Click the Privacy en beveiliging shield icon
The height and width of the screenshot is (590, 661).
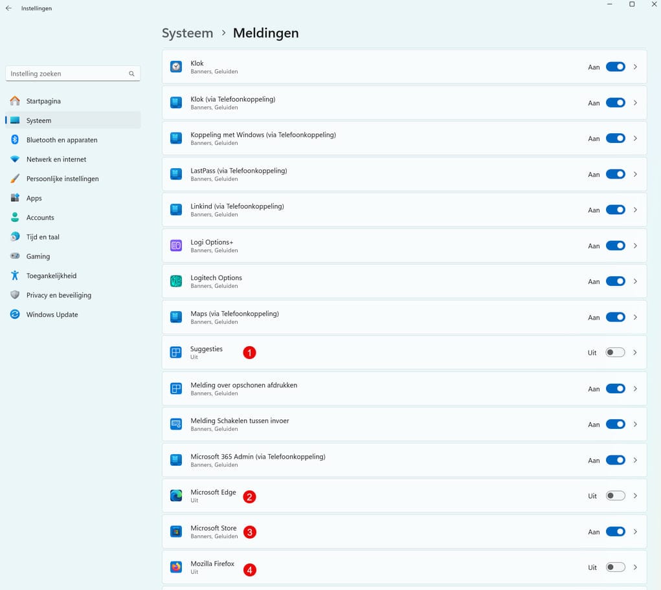15,295
